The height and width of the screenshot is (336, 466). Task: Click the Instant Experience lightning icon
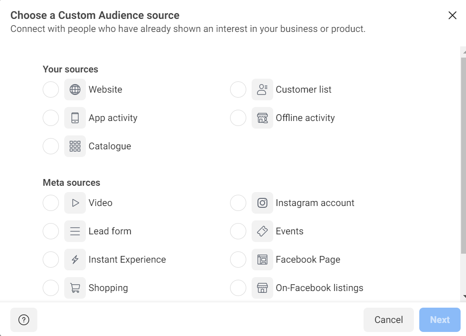[x=75, y=260]
